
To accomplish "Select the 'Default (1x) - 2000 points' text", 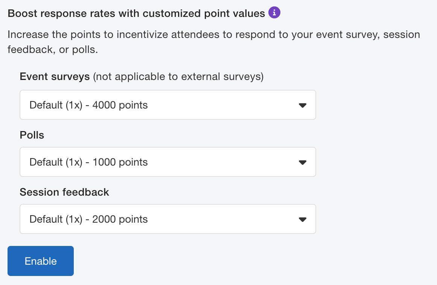I will click(x=88, y=219).
